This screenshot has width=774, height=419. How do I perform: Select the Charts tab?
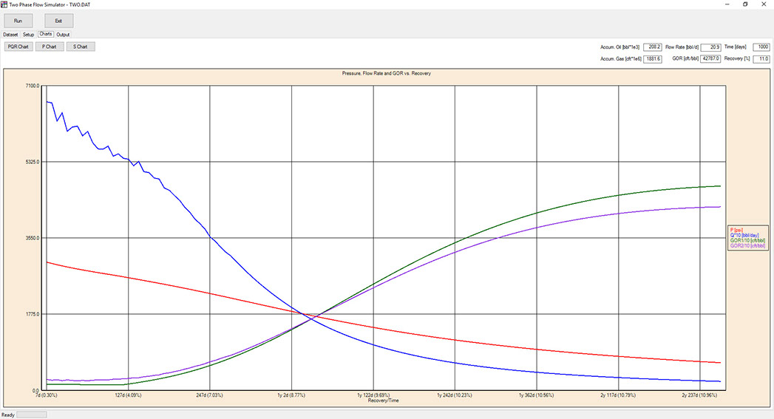pyautogui.click(x=46, y=34)
